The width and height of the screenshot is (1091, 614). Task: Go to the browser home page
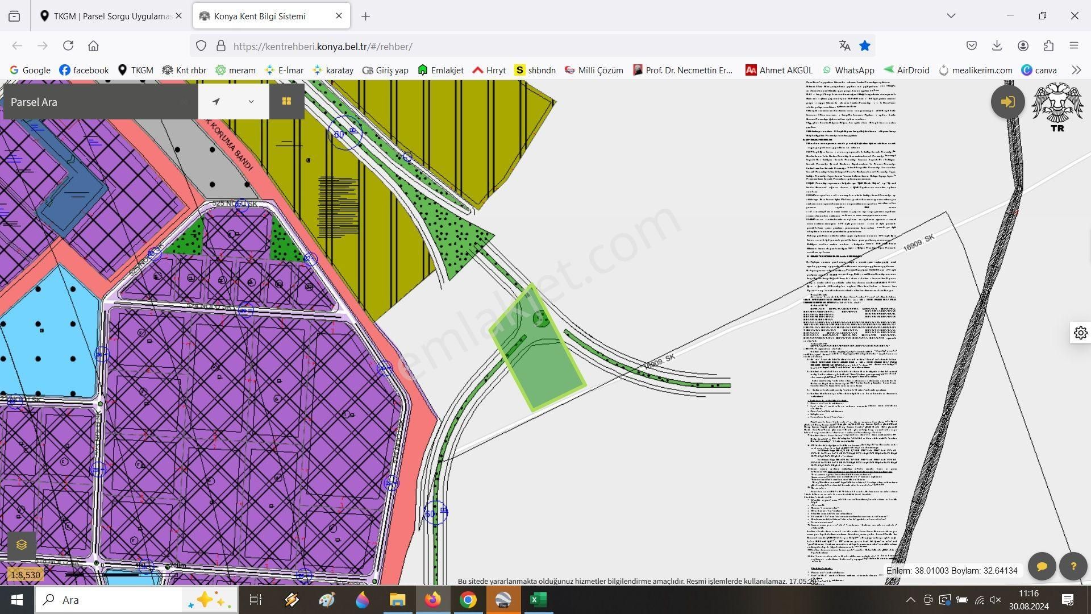93,45
